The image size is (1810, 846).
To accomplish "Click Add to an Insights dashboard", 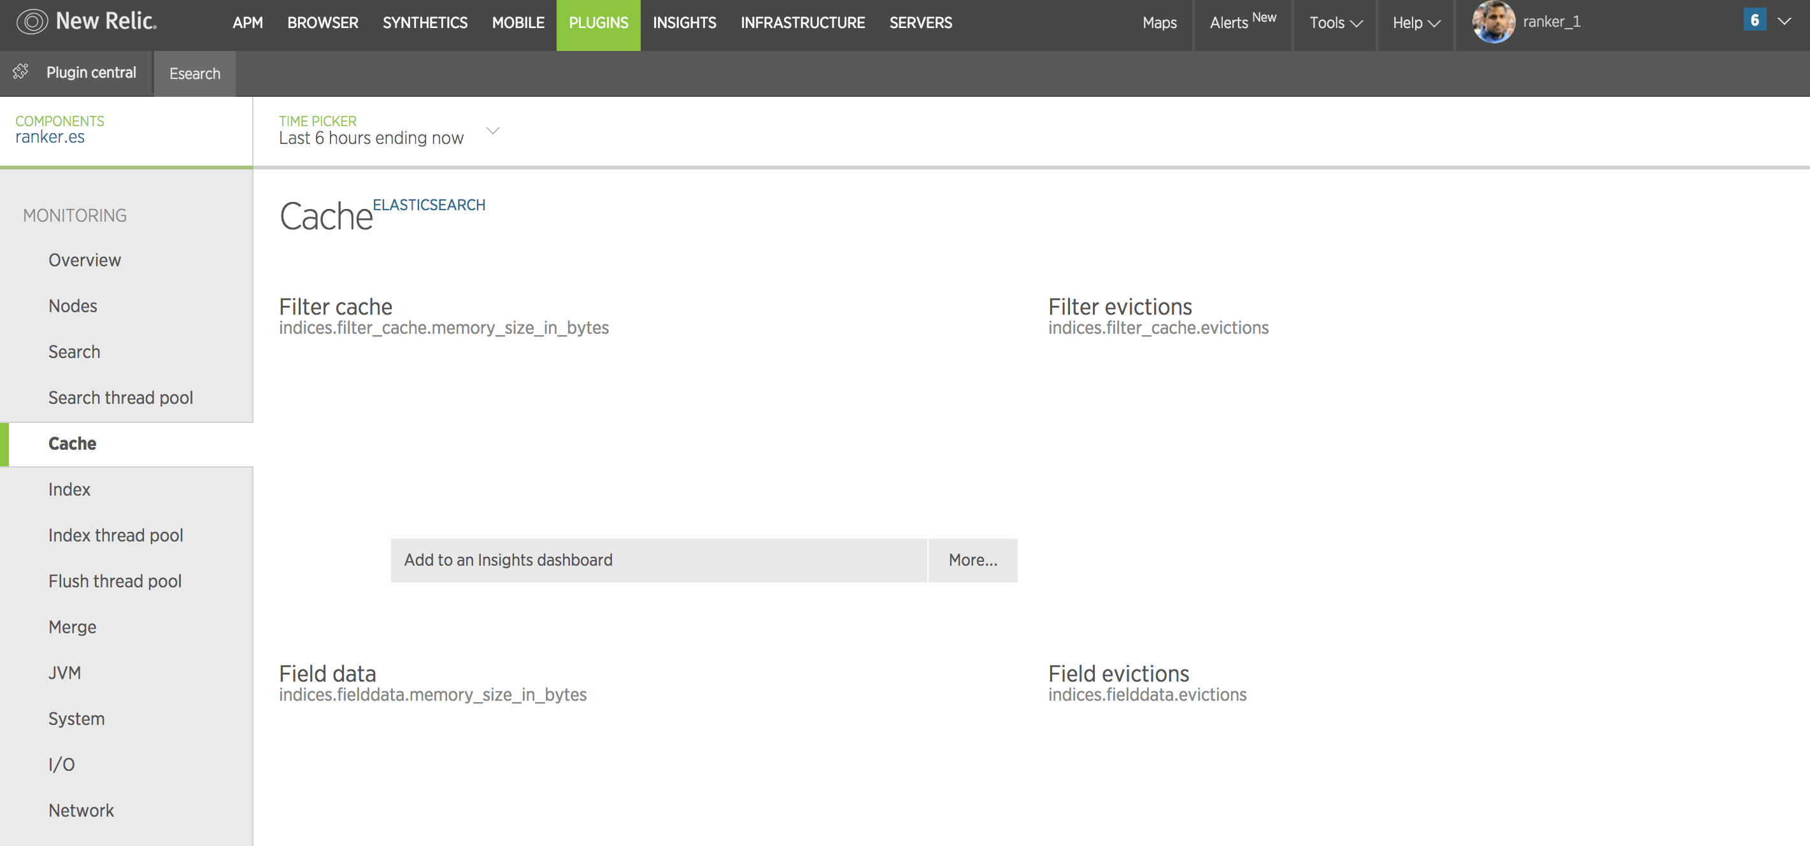I will click(659, 560).
